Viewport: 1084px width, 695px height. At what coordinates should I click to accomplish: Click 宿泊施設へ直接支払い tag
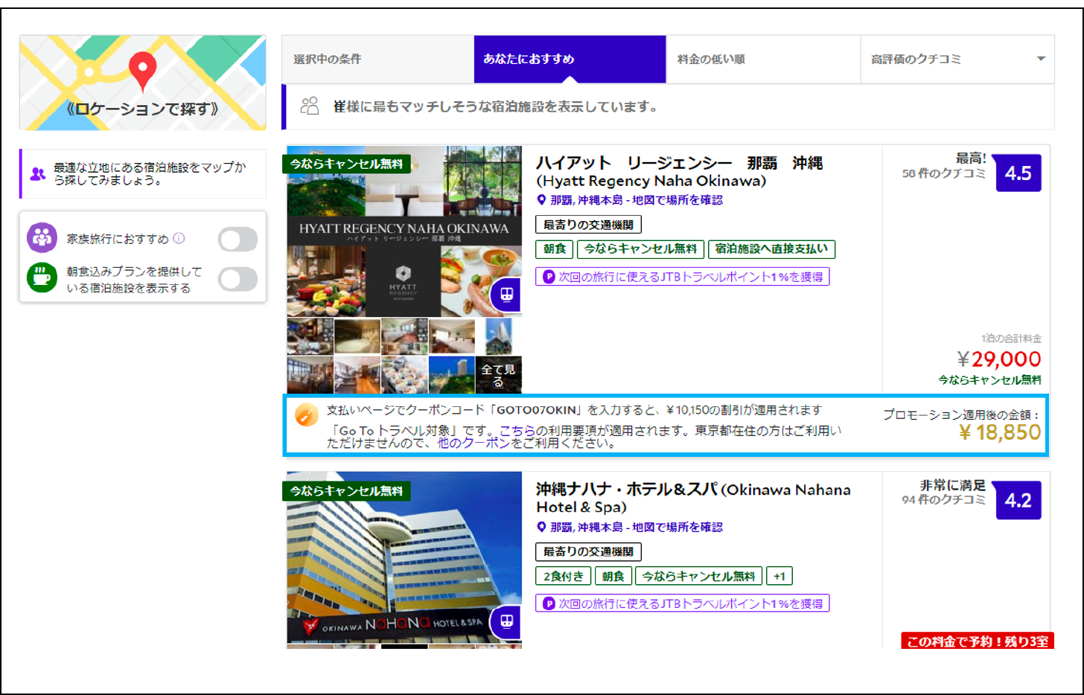pos(771,249)
